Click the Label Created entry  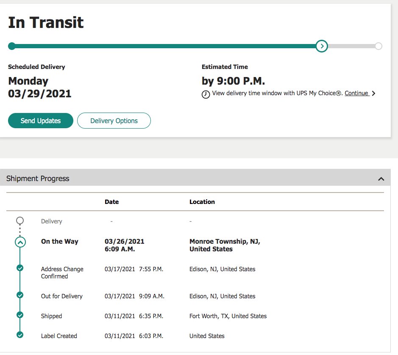pyautogui.click(x=59, y=336)
